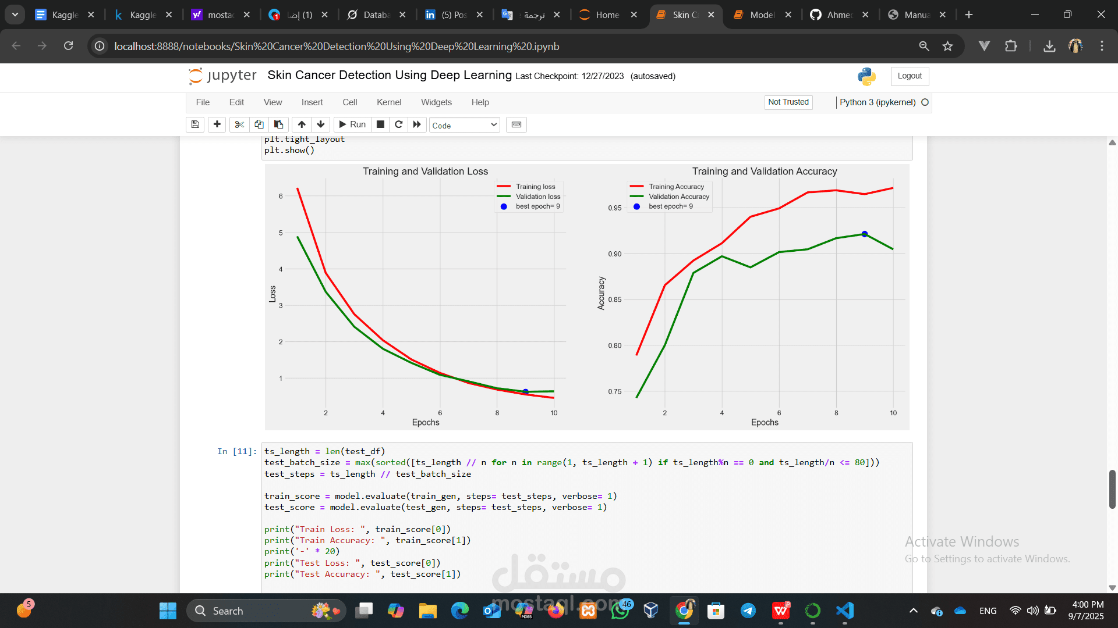Open the File menu
The width and height of the screenshot is (1118, 628).
pyautogui.click(x=203, y=102)
